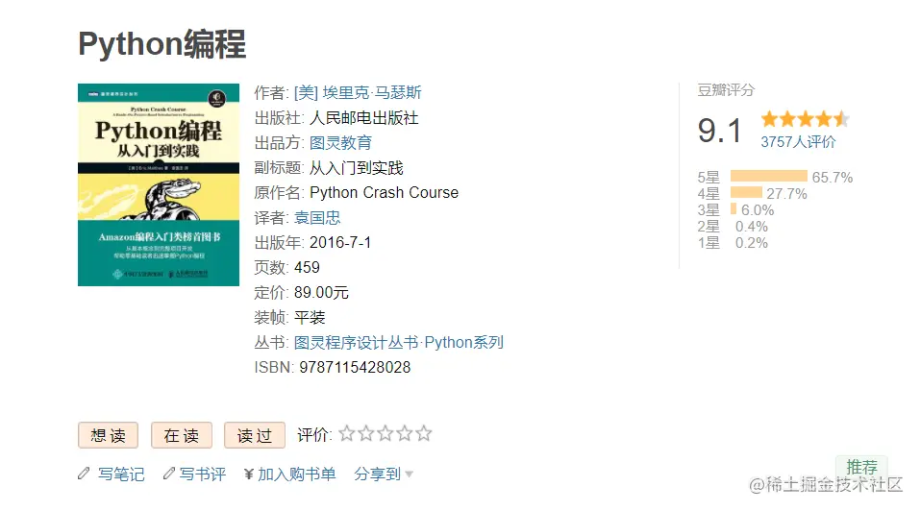Open the 3757人评价 ratings link
This screenshot has height=511, width=920.
[x=798, y=142]
